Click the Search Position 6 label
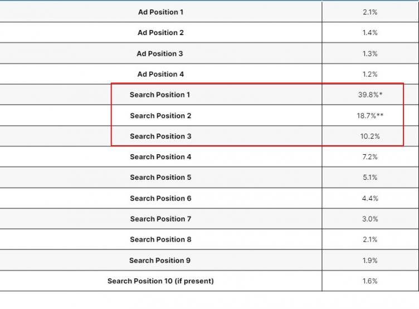419x309 pixels. pos(160,198)
